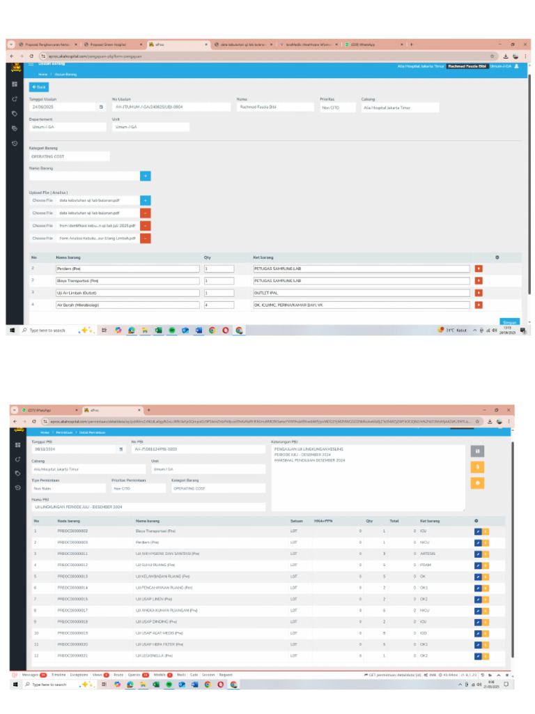The width and height of the screenshot is (535, 714).
Task: Click the blue Back button in Usulan Barang form
Action: (39, 87)
